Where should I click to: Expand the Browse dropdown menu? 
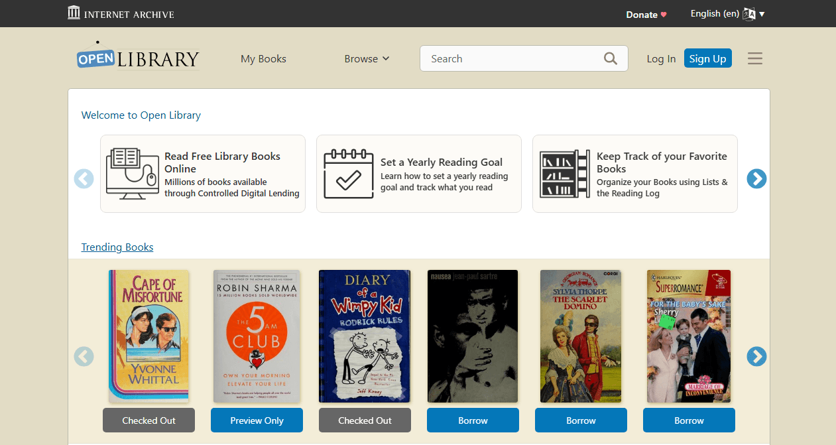[367, 58]
